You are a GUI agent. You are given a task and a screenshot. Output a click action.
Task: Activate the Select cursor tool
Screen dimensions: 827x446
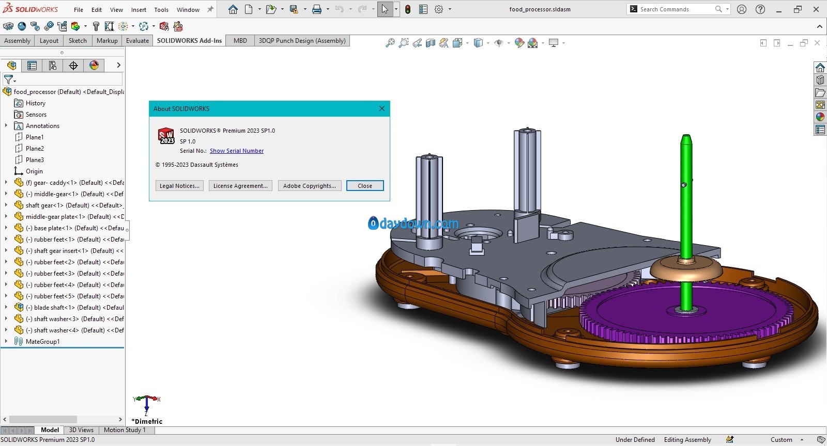click(385, 9)
